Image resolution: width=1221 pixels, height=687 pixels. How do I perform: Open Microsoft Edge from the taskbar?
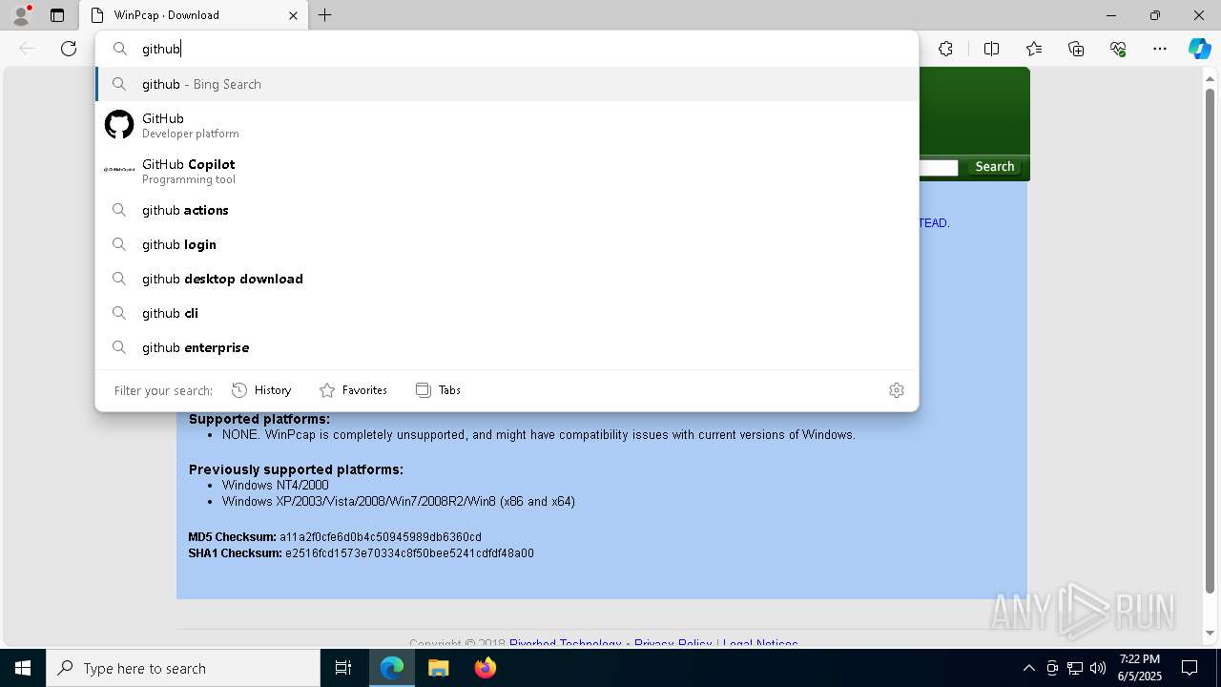tap(392, 668)
